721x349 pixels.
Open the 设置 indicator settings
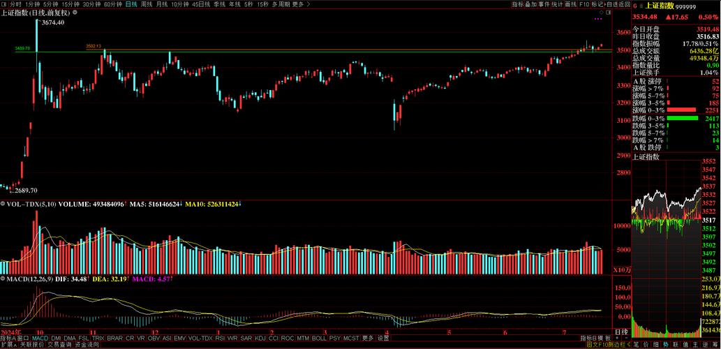click(383, 338)
